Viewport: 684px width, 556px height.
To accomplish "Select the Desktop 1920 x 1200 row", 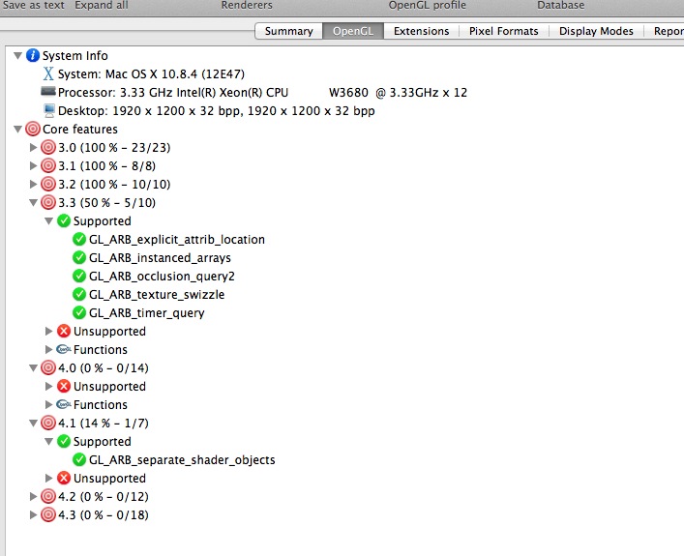I will [x=217, y=111].
